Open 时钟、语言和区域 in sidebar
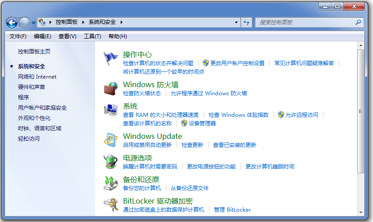Image resolution: width=373 pixels, height=222 pixels. pos(40,129)
